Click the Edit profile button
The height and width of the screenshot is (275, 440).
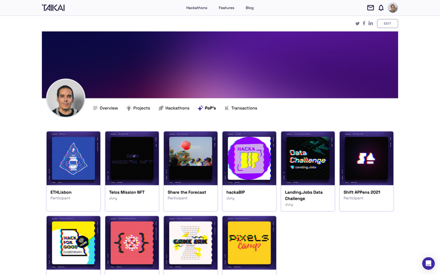[387, 24]
